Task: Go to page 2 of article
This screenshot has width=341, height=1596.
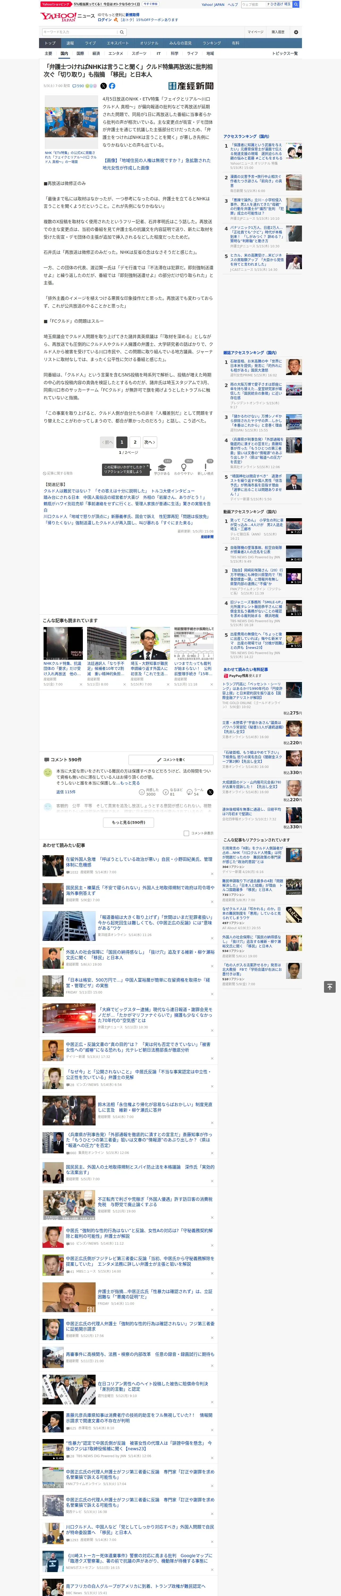Action: coord(135,442)
